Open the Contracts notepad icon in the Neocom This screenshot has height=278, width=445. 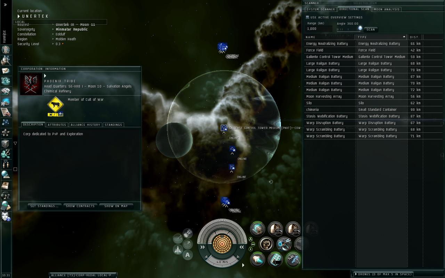[x=6, y=112]
